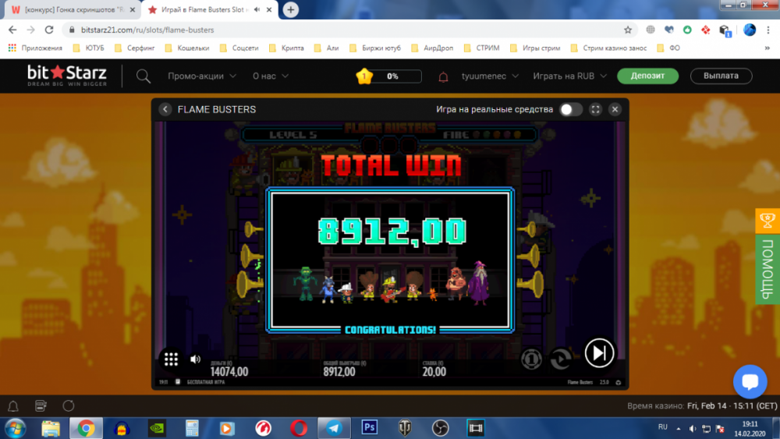Image resolution: width=780 pixels, height=439 pixels.
Task: Reload the current page
Action: pos(48,30)
